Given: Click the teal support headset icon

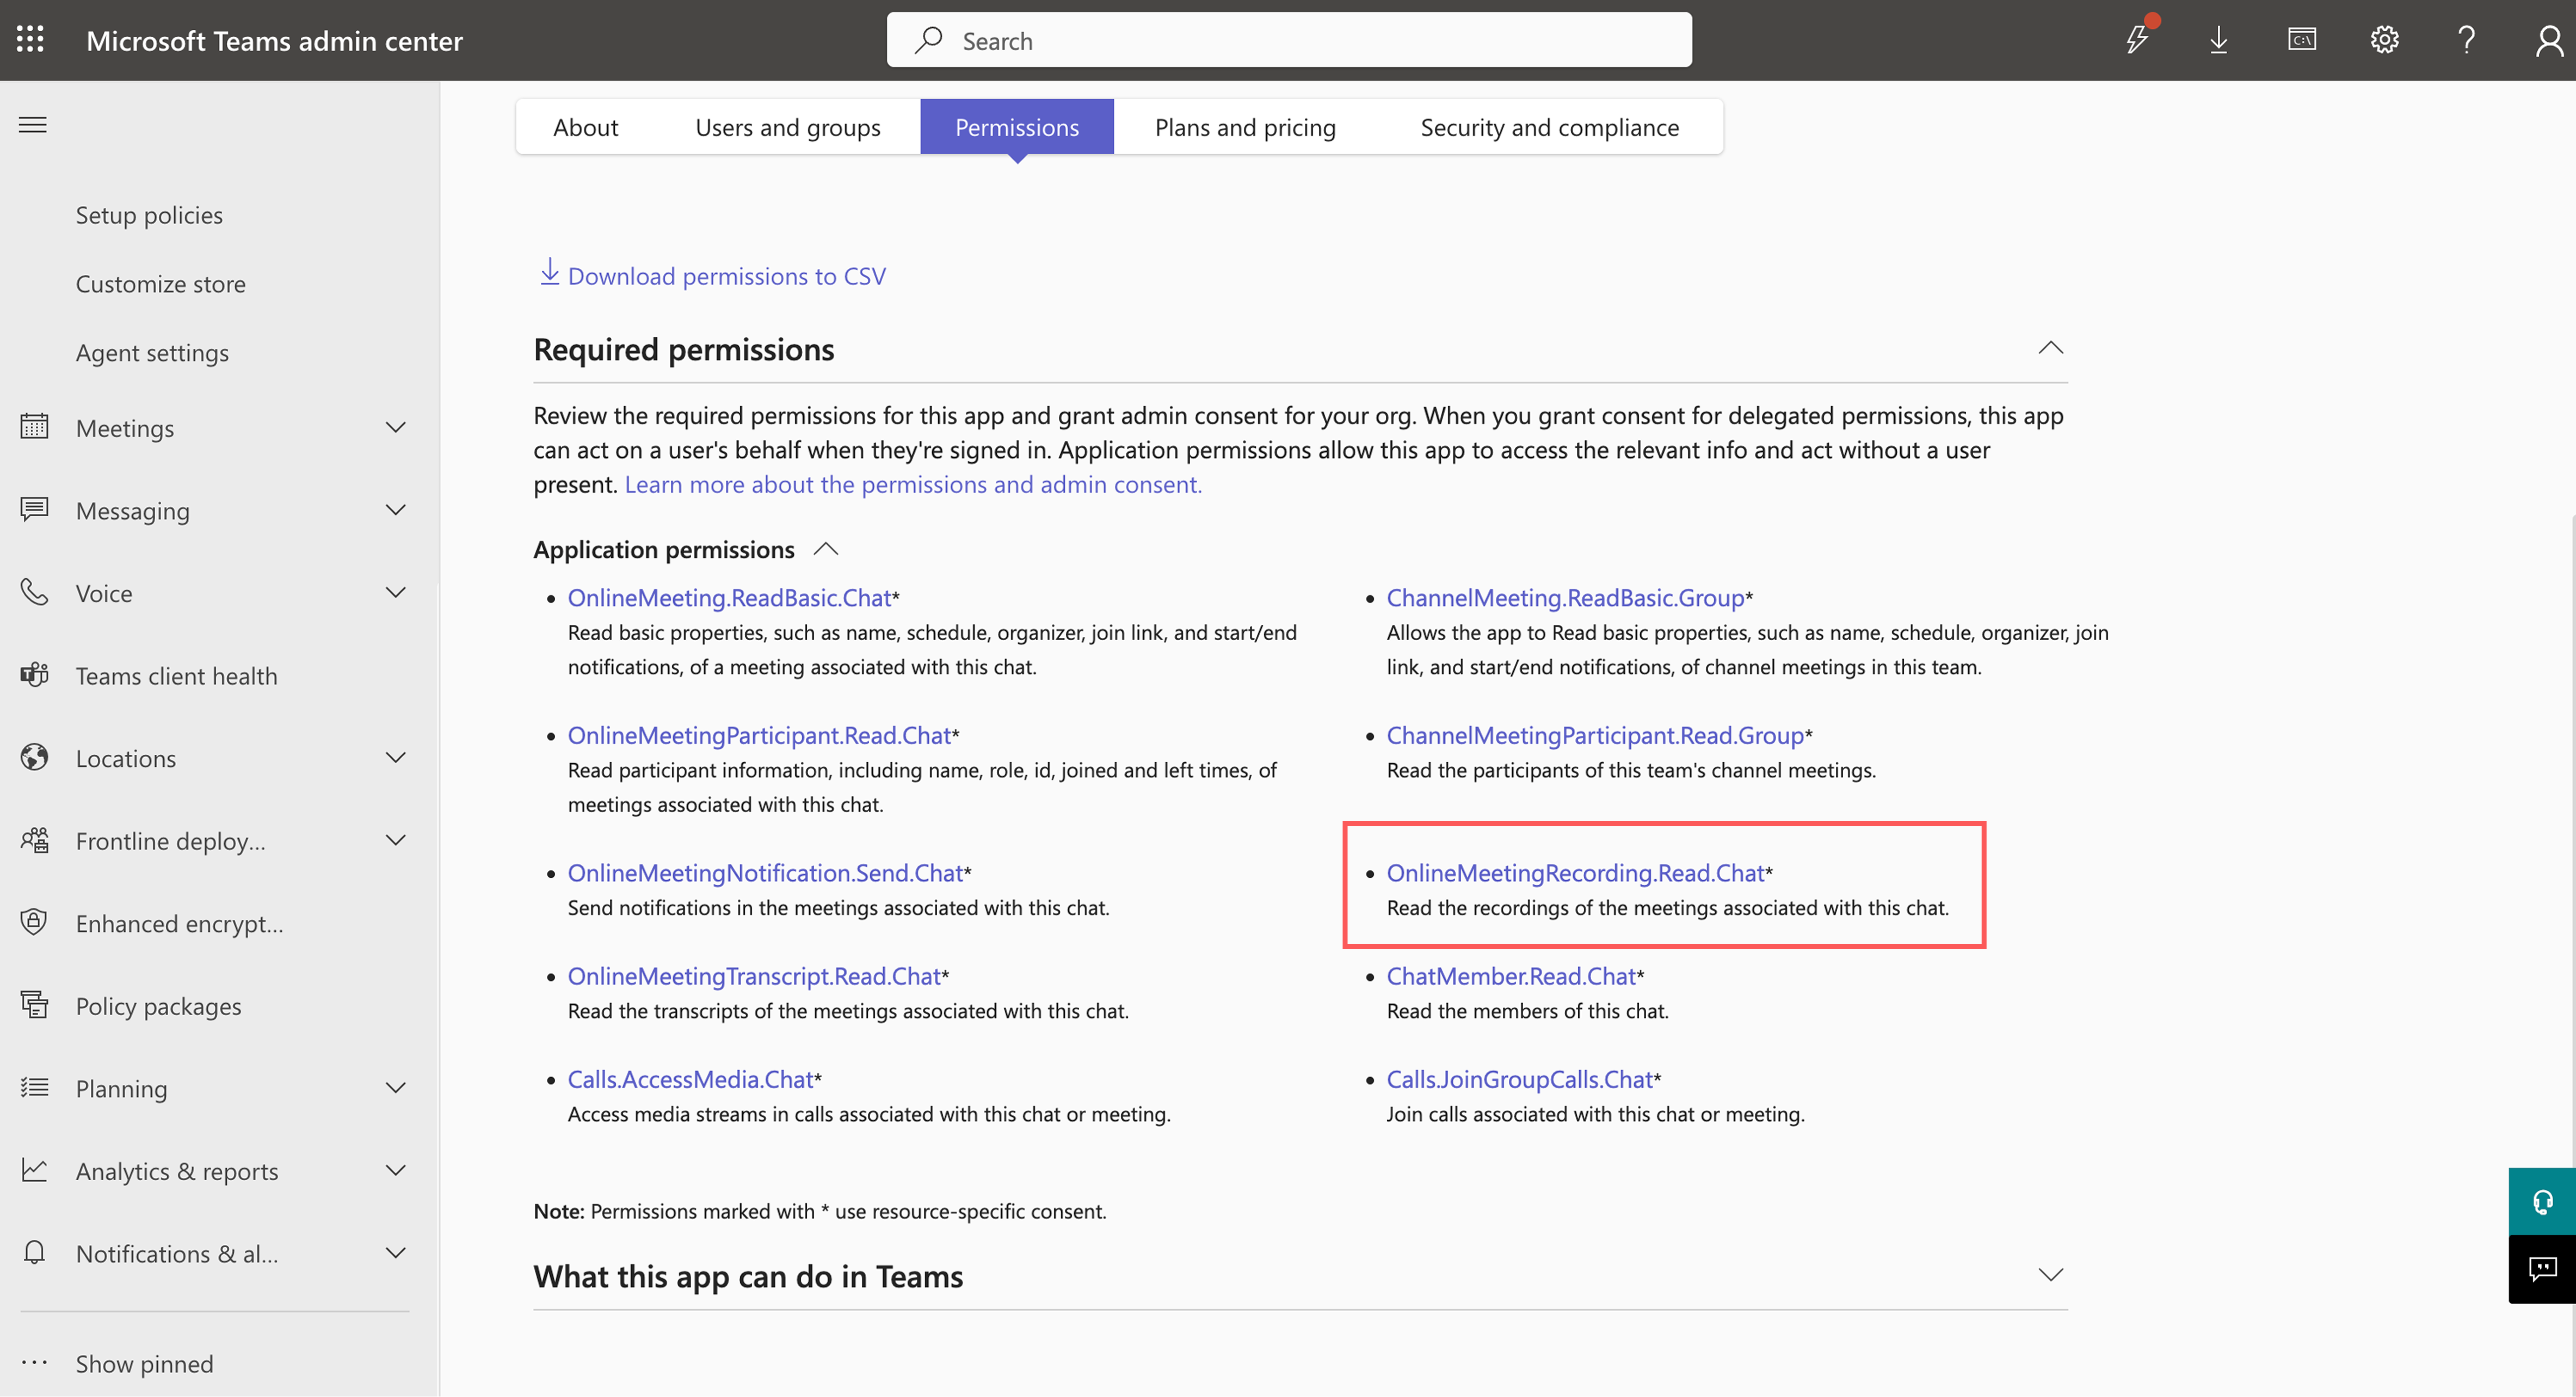Looking at the screenshot, I should 2543,1201.
